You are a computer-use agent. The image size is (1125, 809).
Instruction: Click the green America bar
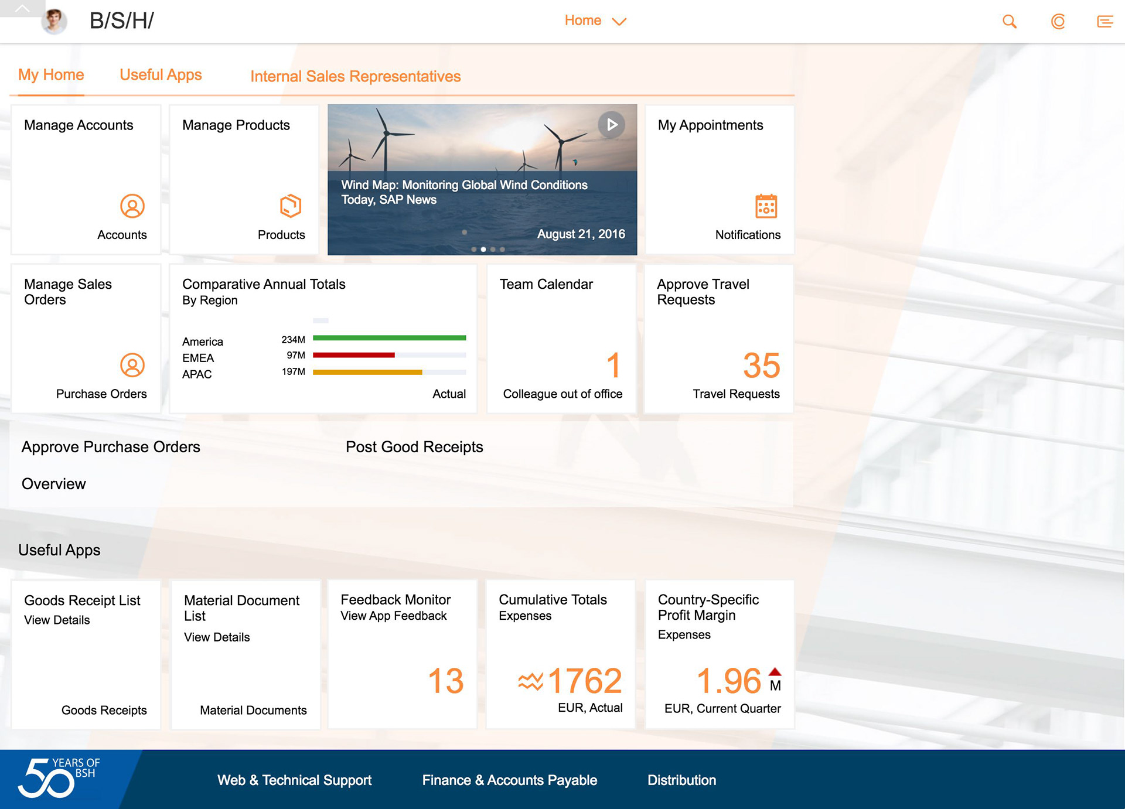[x=389, y=338]
